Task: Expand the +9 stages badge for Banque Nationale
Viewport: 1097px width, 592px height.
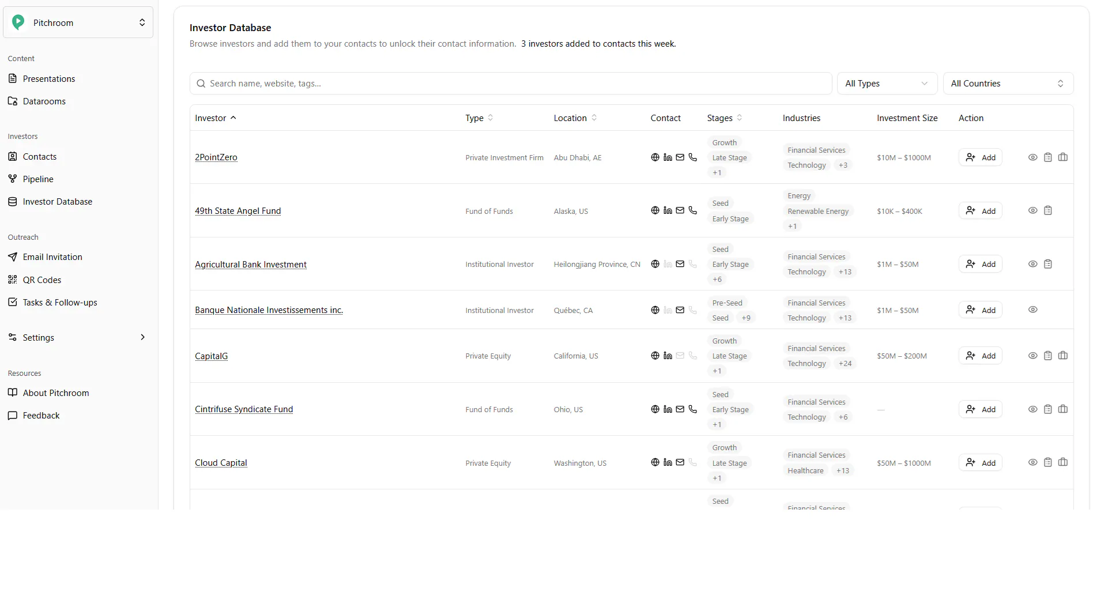Action: (746, 318)
